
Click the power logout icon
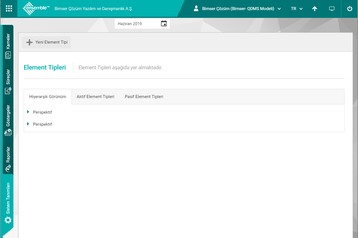(350, 9)
